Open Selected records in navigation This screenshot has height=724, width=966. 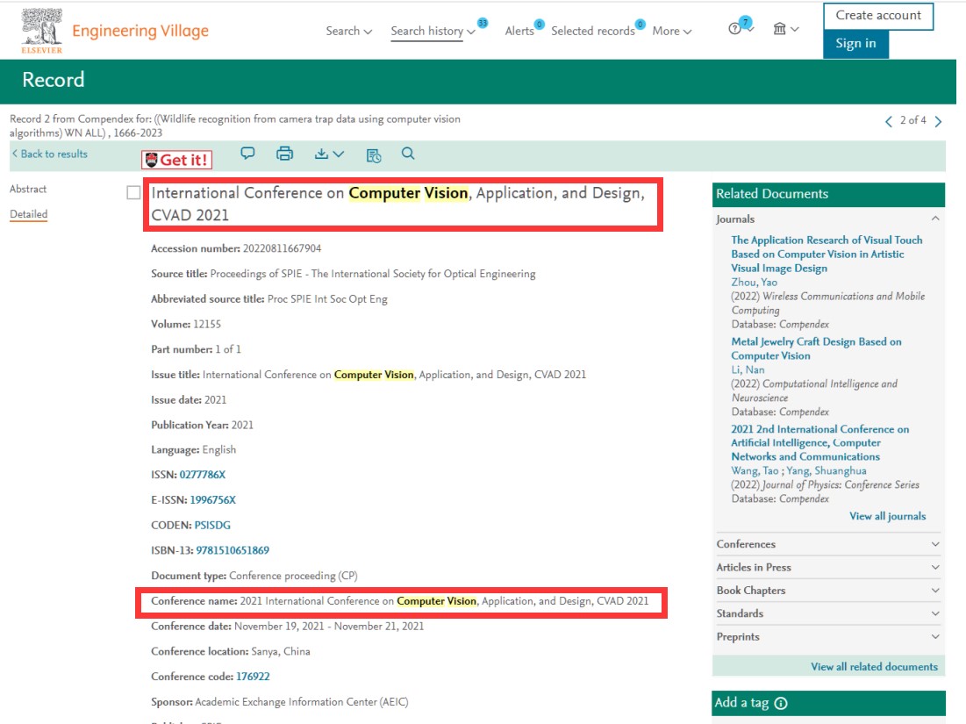[592, 31]
